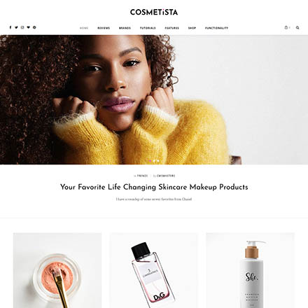308x308 pixels.
Task: Open the Facebook social icon
Action: (10, 27)
